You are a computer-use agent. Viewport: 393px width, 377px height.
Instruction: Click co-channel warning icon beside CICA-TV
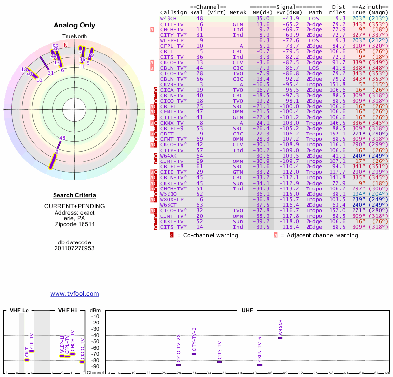click(x=156, y=90)
